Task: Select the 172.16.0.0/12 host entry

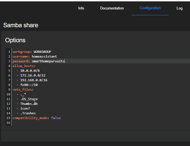Action: pos(33,75)
